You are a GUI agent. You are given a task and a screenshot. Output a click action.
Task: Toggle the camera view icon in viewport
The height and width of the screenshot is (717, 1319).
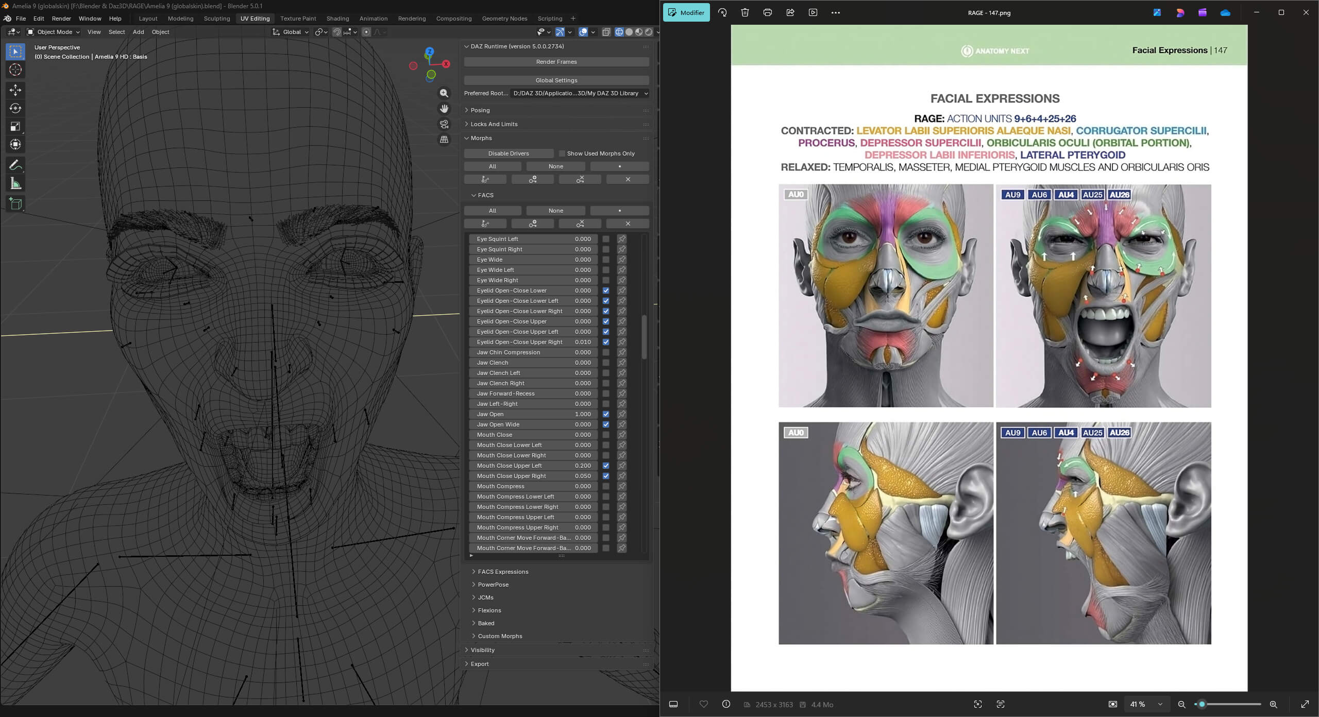(x=444, y=124)
